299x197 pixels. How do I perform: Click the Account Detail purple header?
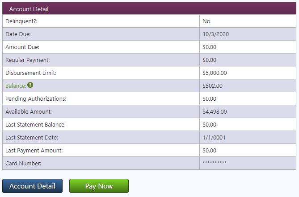pos(149,8)
